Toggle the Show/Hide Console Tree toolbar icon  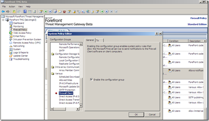(19, 12)
